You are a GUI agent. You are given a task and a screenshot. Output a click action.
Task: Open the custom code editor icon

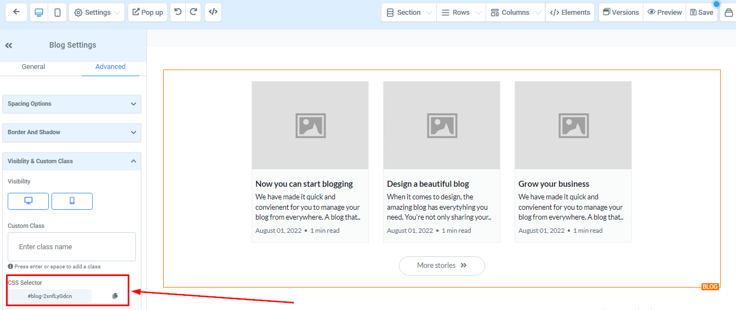tap(213, 12)
